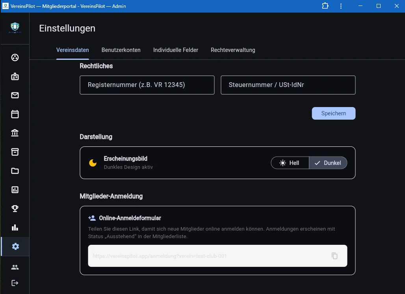Switch to the Benutzerkonten tab
405x294 pixels.
coord(121,50)
